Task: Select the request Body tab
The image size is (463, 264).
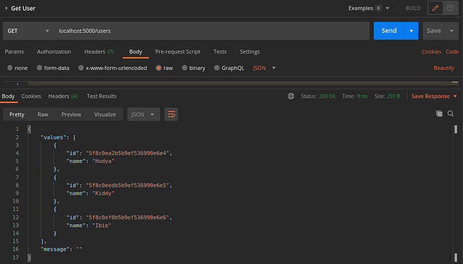Action: (135, 51)
